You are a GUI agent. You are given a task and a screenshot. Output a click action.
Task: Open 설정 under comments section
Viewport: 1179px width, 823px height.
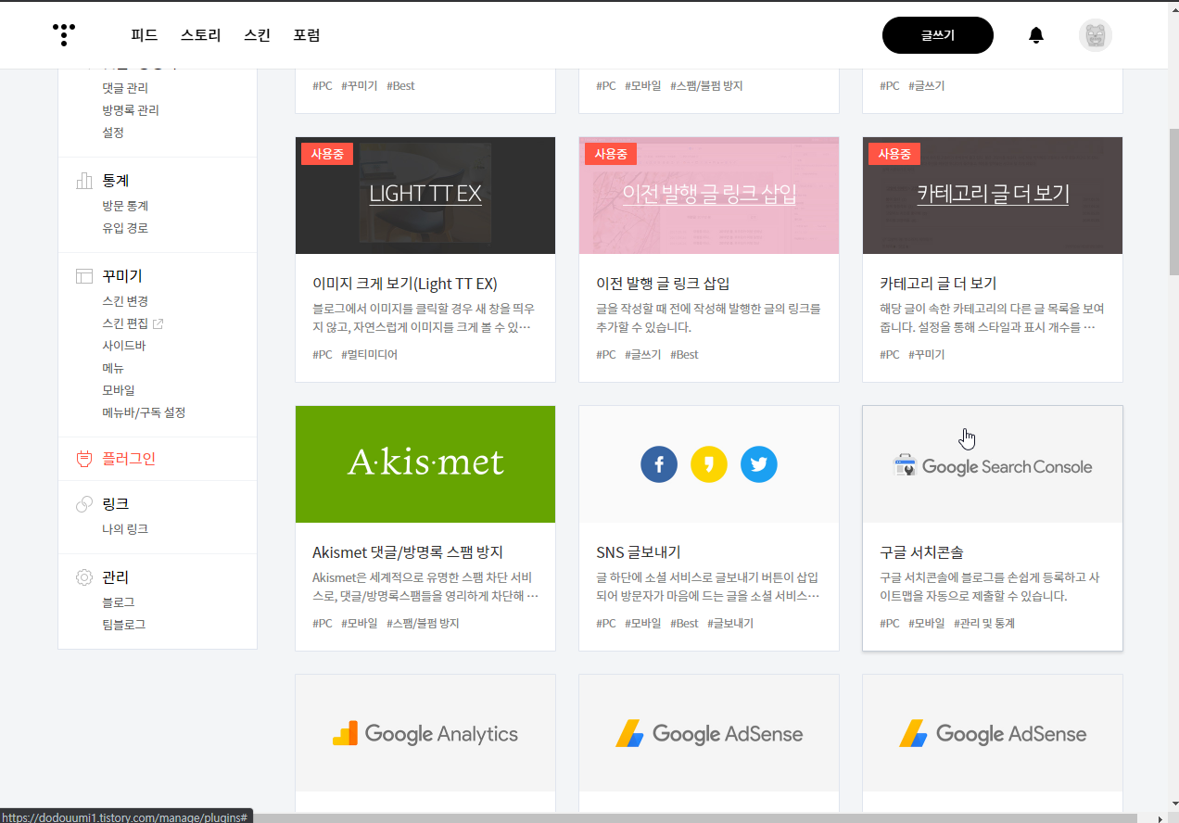click(x=113, y=133)
